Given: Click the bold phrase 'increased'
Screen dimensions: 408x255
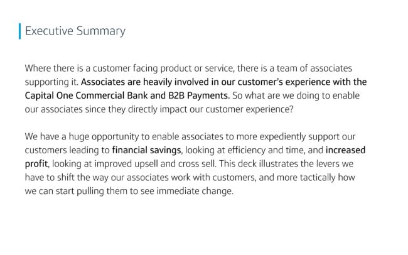Looking at the screenshot, I should point(346,150).
